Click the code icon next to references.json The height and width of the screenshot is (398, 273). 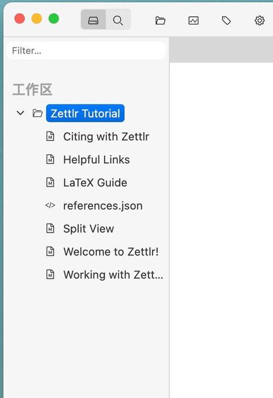coord(50,205)
